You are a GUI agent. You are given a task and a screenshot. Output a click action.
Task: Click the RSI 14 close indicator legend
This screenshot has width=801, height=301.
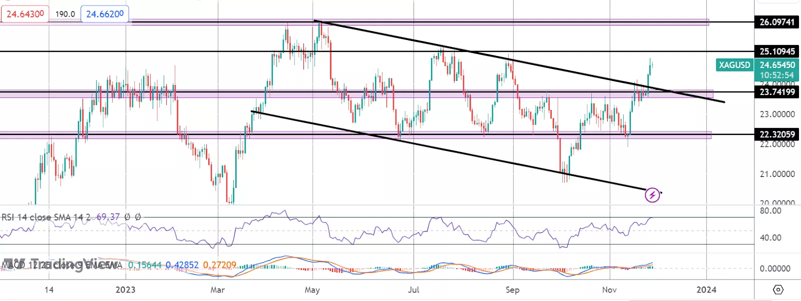coord(46,217)
